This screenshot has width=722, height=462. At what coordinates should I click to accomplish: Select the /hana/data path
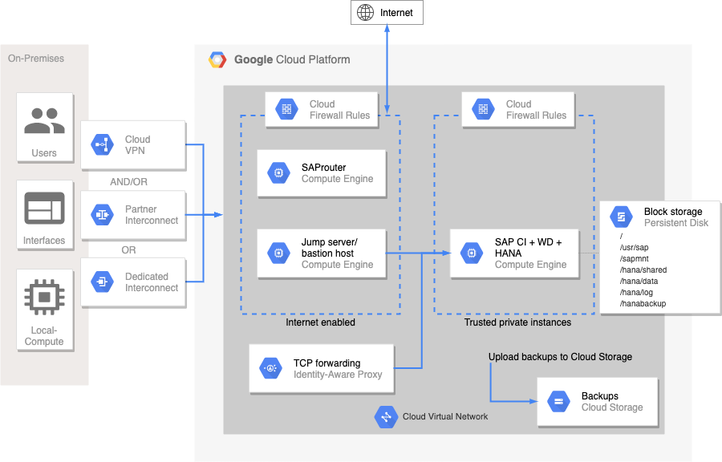click(x=639, y=282)
